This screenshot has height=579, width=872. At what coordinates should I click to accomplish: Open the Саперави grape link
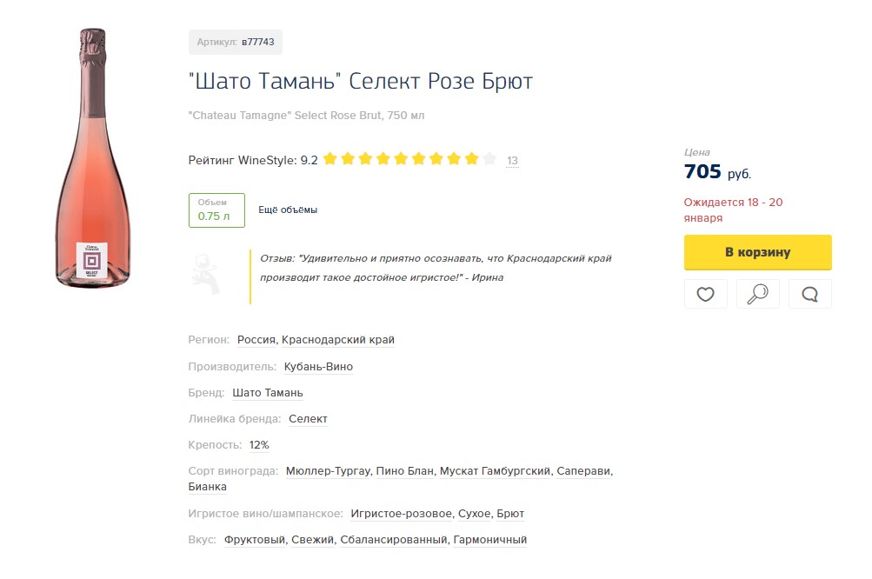coord(584,471)
